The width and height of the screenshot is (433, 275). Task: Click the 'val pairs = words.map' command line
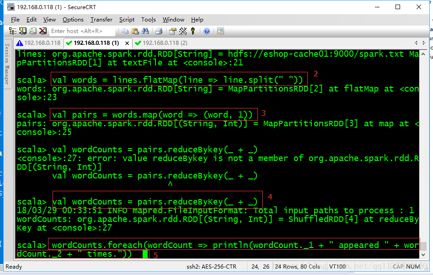(152, 115)
